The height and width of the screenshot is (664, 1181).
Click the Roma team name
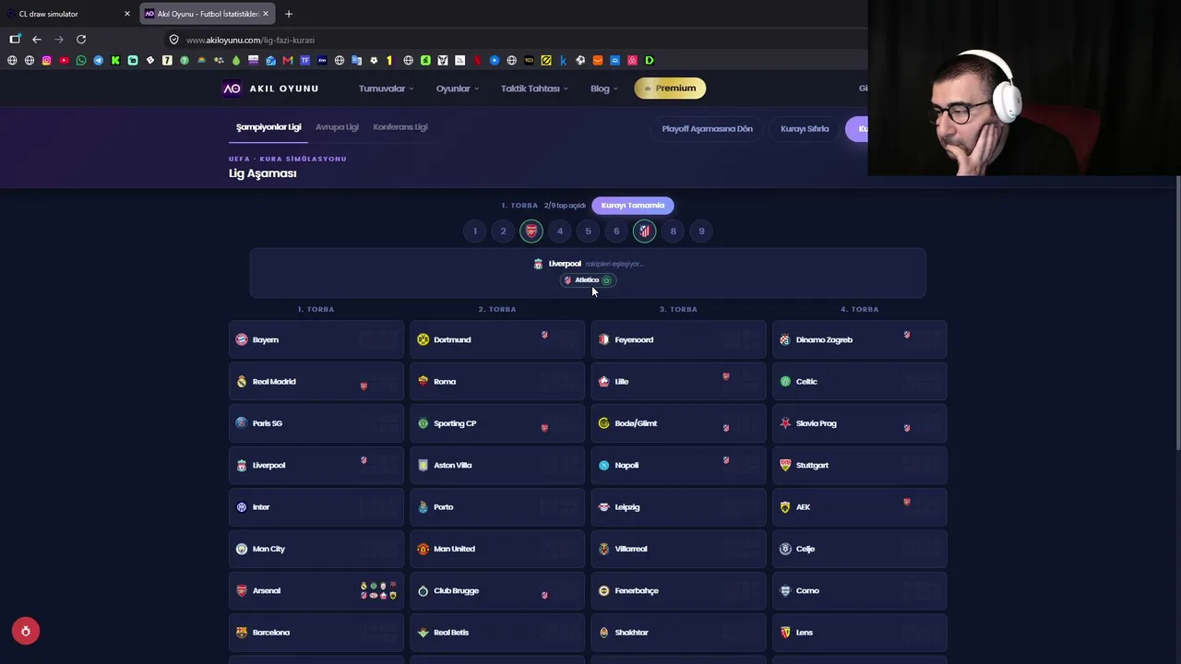pyautogui.click(x=445, y=382)
